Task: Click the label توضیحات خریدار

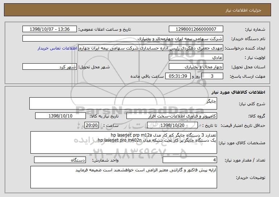Action: pyautogui.click(x=250, y=177)
